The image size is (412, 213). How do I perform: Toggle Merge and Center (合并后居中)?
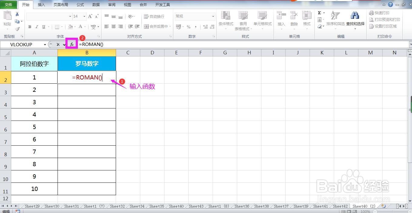click(x=156, y=27)
